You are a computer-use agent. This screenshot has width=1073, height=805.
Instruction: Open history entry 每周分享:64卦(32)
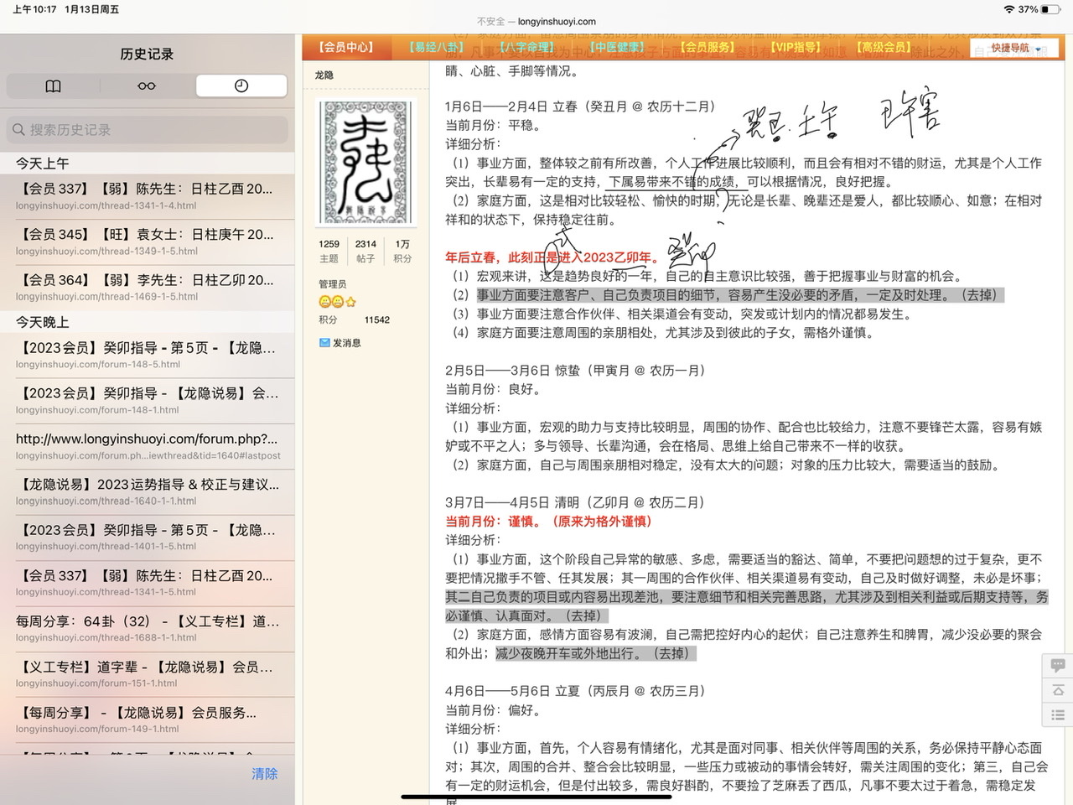click(148, 629)
